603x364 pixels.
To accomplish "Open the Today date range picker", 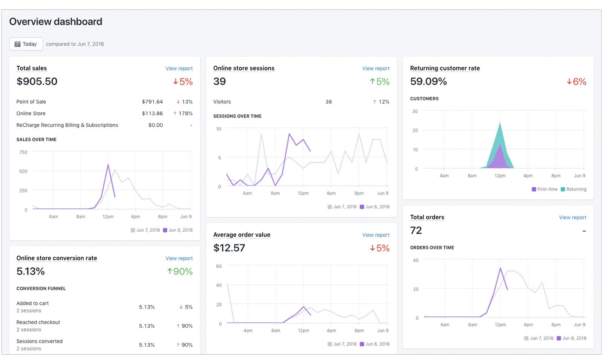I will click(26, 44).
